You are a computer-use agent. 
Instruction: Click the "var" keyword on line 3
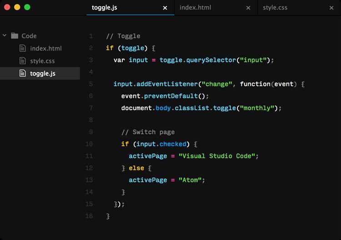pyautogui.click(x=119, y=60)
